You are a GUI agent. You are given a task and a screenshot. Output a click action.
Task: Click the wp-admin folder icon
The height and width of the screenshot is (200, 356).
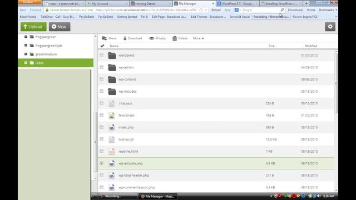[x=112, y=67]
